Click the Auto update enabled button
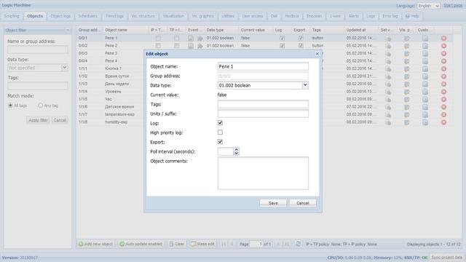 (x=141, y=244)
